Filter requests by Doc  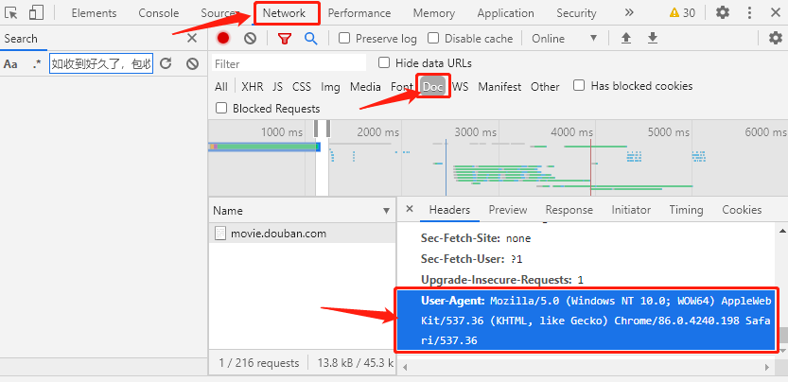[432, 86]
